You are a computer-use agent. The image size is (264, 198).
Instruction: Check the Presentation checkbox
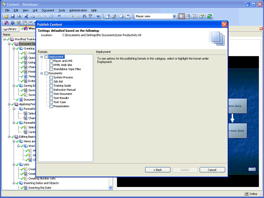[51, 106]
